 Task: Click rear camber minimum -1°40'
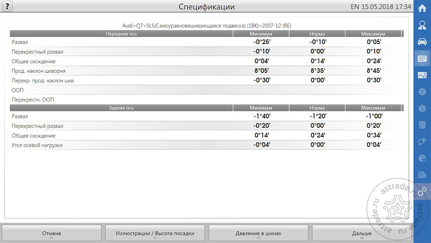pos(262,116)
